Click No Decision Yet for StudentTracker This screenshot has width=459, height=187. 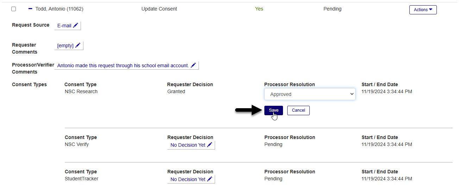pyautogui.click(x=188, y=179)
